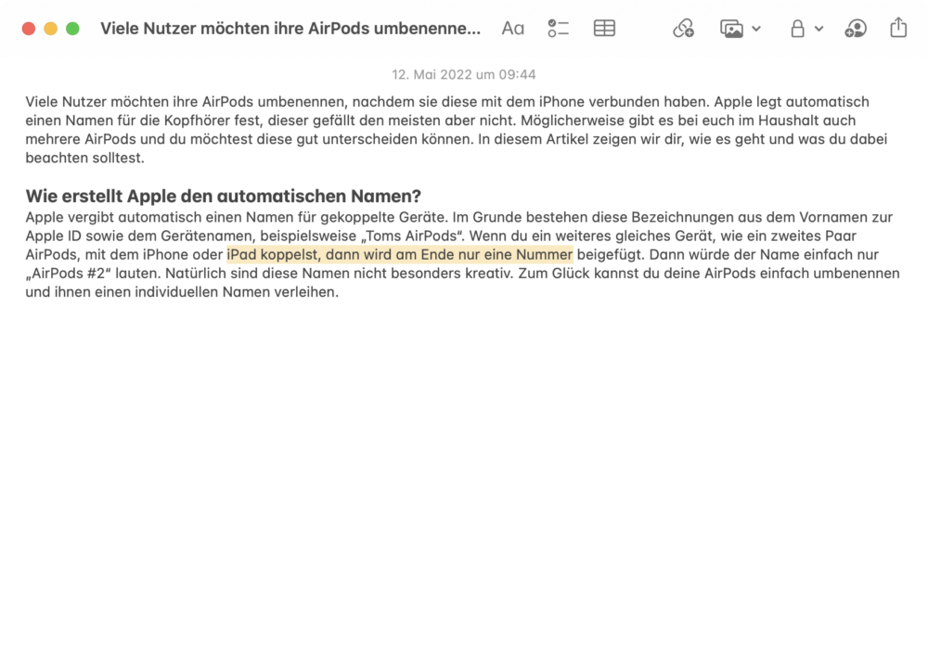This screenshot has height=664, width=928.
Task: Open the text format Aa menu
Action: [512, 29]
